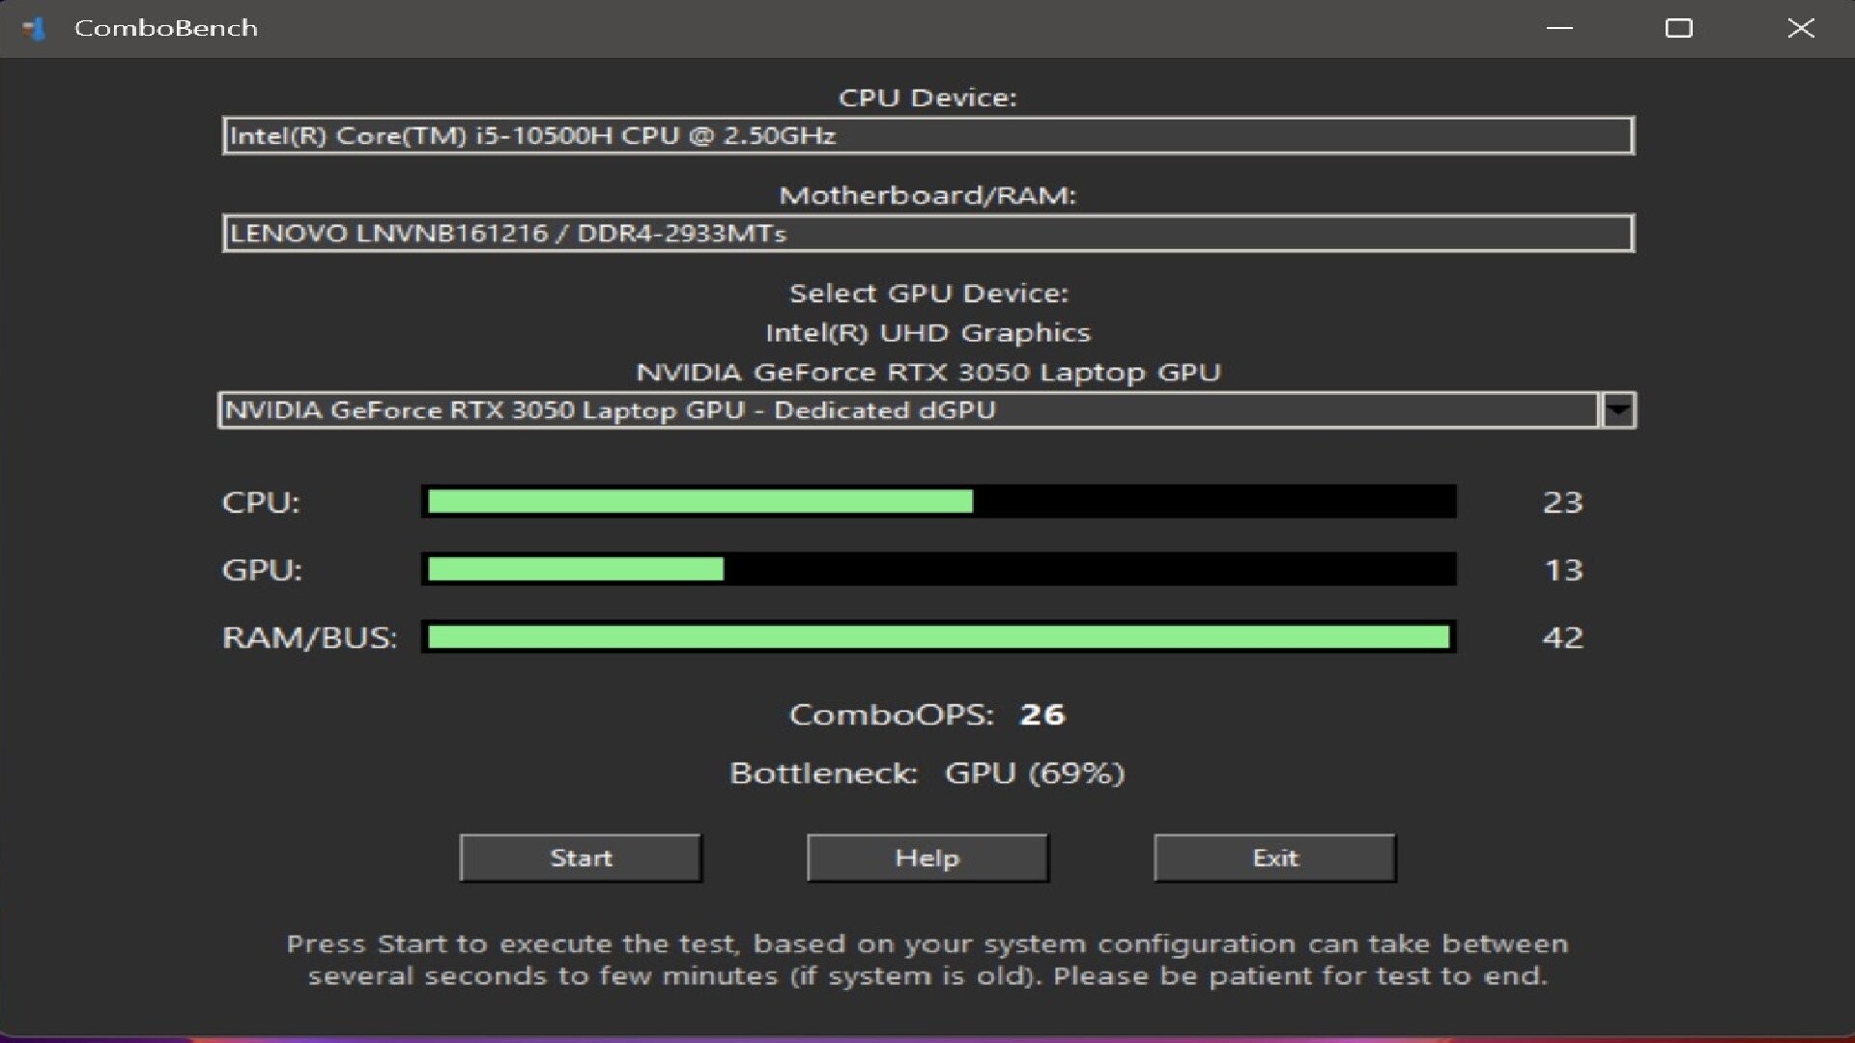
Task: Open the GPU device dropdown arrow
Action: click(x=1618, y=409)
